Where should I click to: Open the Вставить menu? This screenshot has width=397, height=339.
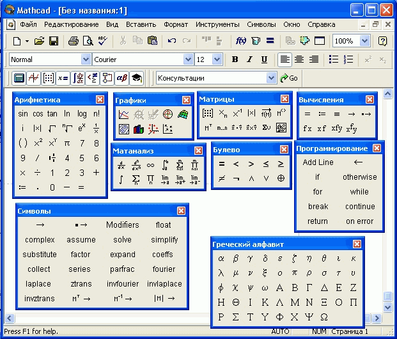coord(141,24)
